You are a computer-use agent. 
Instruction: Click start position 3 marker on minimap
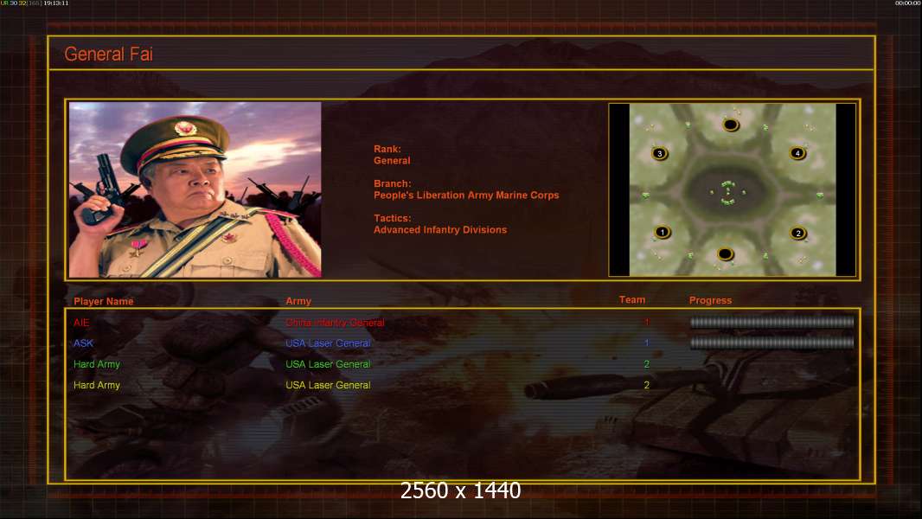pos(660,154)
